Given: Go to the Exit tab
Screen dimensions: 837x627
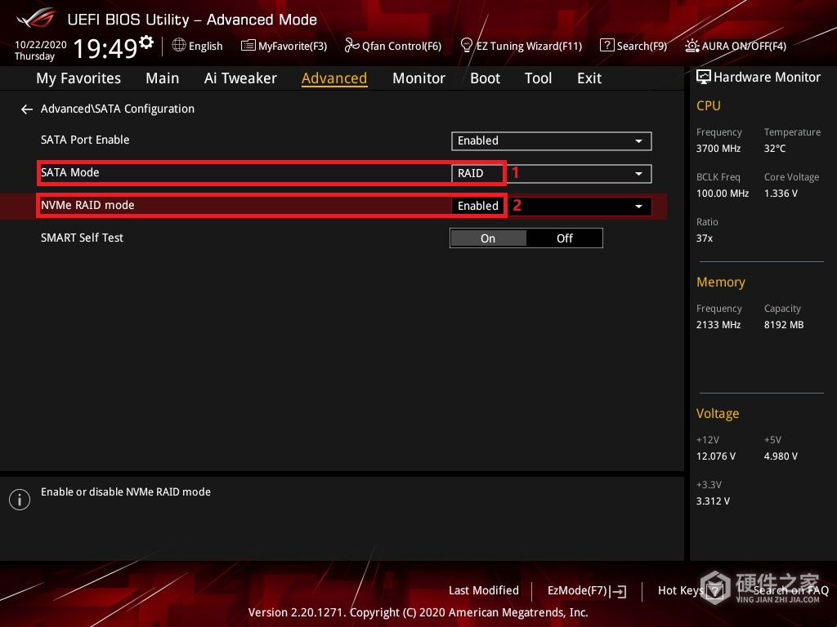Looking at the screenshot, I should [x=589, y=78].
